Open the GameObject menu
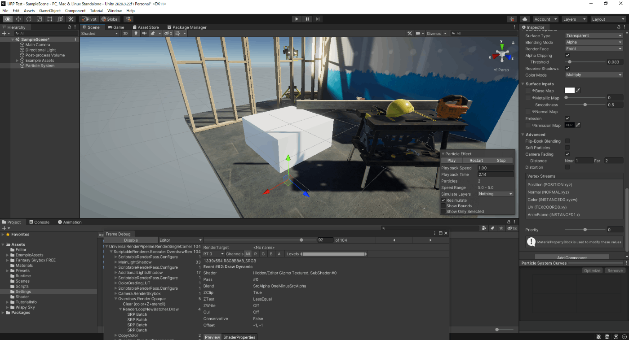The image size is (629, 340). coord(50,11)
